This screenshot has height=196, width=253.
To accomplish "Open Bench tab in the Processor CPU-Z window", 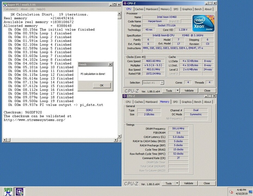I will 198,9.
